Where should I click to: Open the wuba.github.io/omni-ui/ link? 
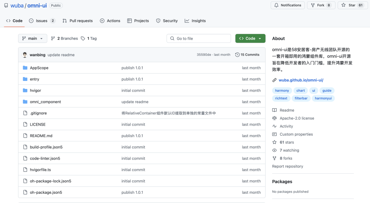coord(301,80)
